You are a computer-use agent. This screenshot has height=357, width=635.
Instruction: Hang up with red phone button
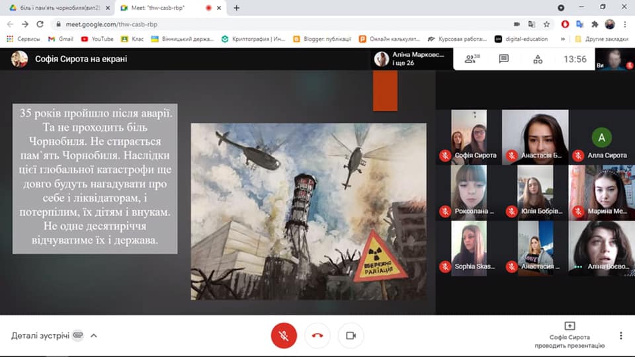317,336
